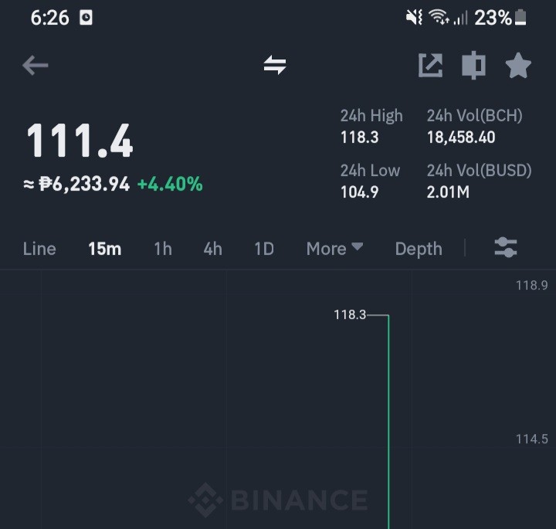The width and height of the screenshot is (556, 529).
Task: Select the 1D interval
Action: [x=264, y=249]
